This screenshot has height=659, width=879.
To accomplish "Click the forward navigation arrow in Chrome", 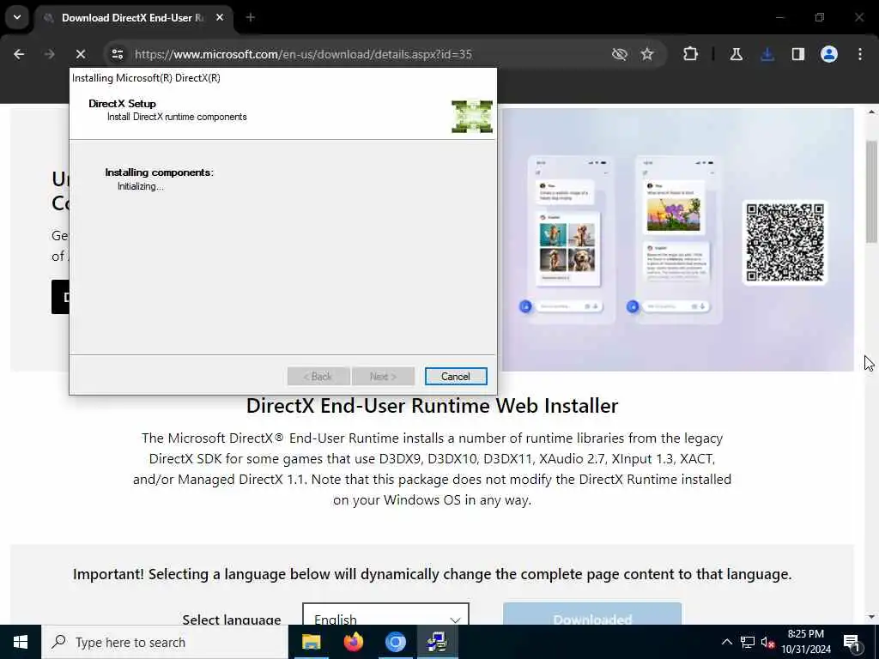I will 49,54.
